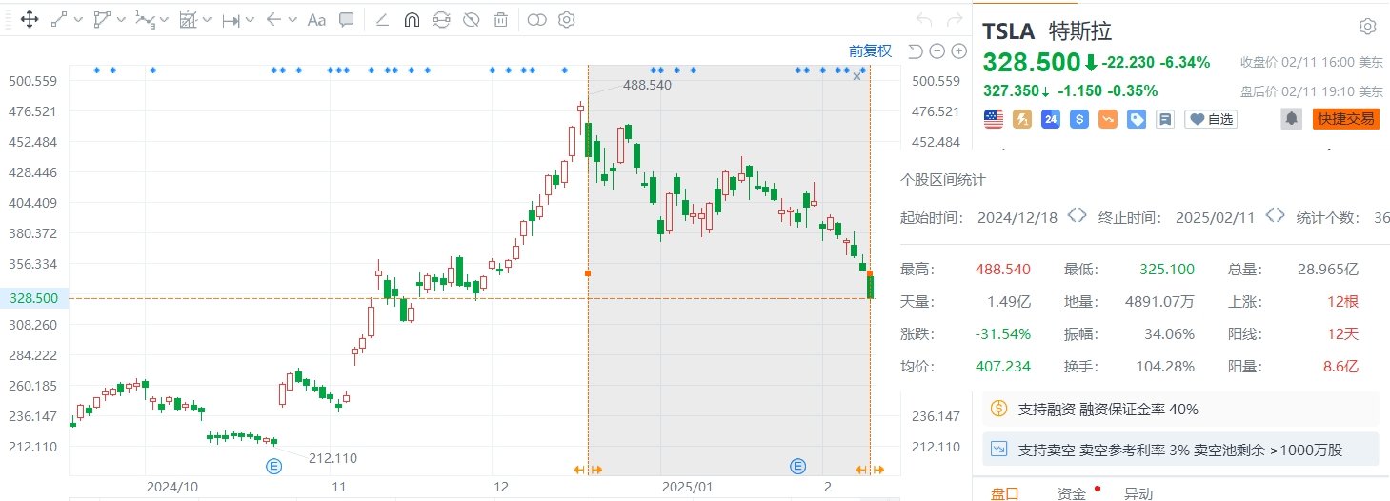Image resolution: width=1390 pixels, height=501 pixels.
Task: Open the arrow tool dropdown chevron
Action: tap(292, 19)
